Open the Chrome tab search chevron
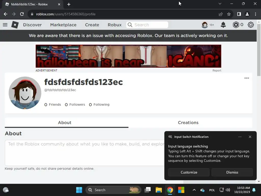 point(220,4)
